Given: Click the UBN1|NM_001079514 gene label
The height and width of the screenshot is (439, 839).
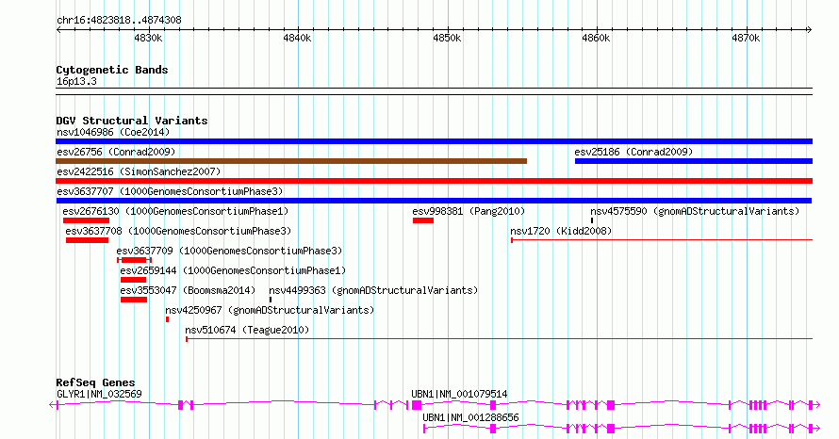Looking at the screenshot, I should 459,394.
